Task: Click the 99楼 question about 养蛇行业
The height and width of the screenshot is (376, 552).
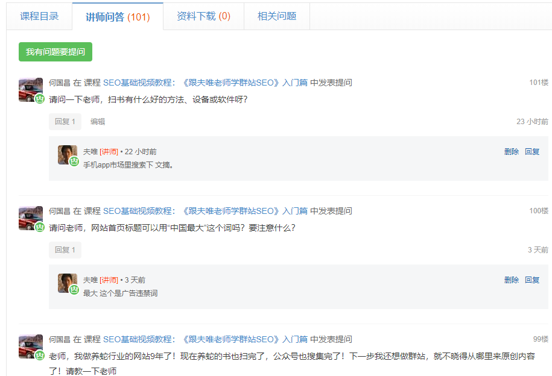Action: coord(292,363)
